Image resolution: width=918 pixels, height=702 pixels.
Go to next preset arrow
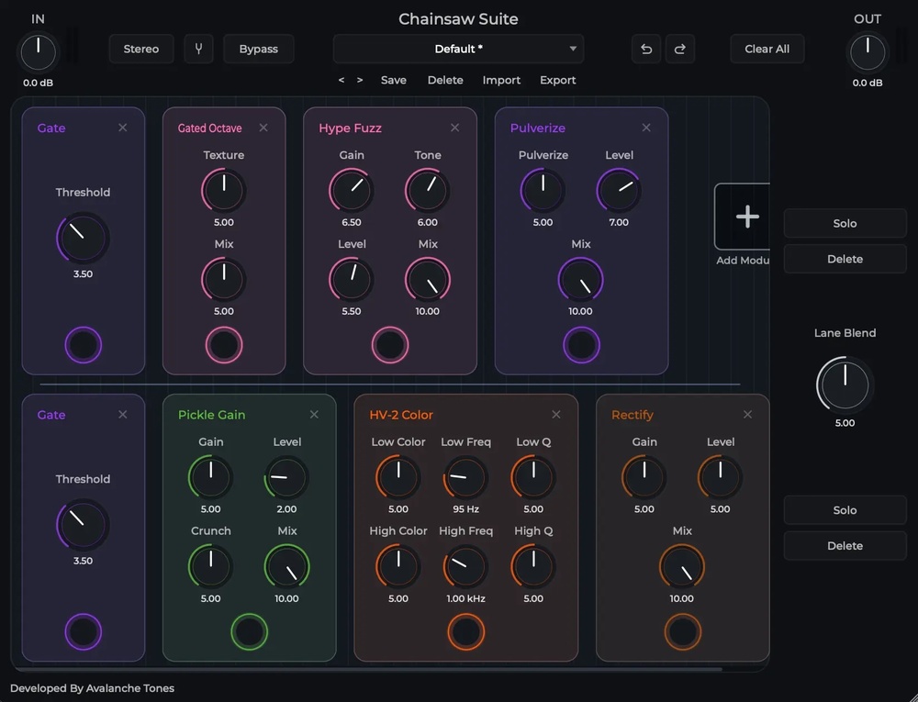click(360, 80)
